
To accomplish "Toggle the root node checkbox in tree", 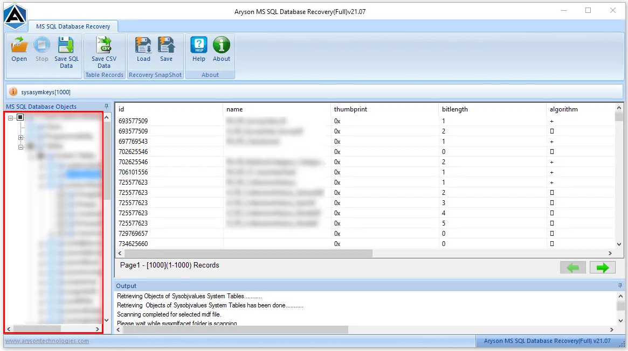I will [20, 117].
